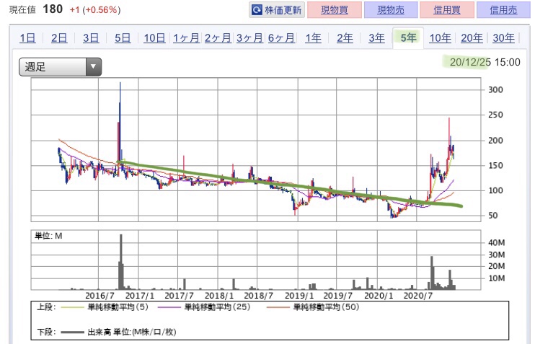Click the current price value 180

53,9
